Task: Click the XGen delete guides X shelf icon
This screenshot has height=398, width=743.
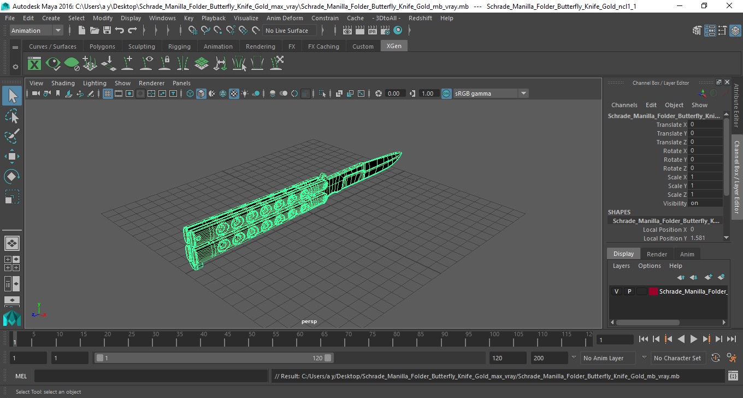Action: click(x=276, y=64)
